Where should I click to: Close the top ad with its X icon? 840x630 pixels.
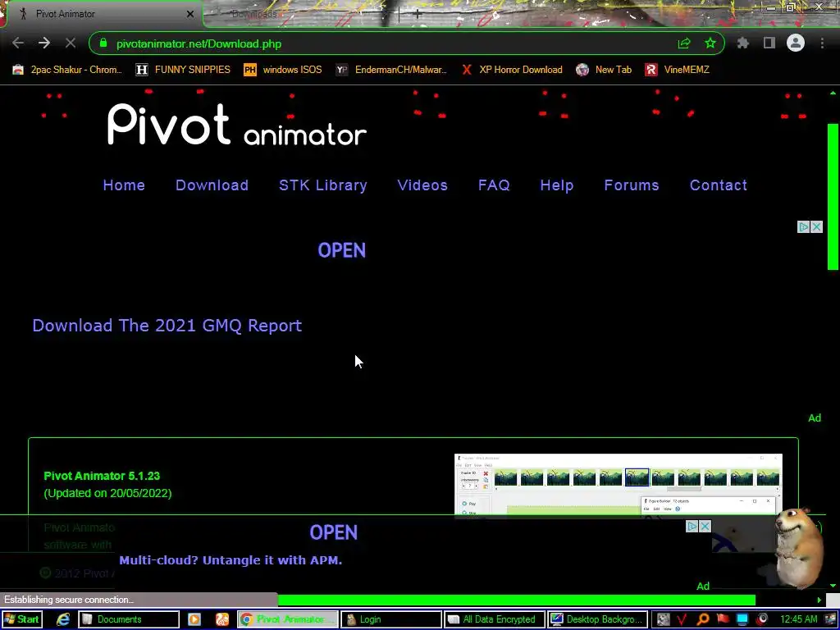816,227
